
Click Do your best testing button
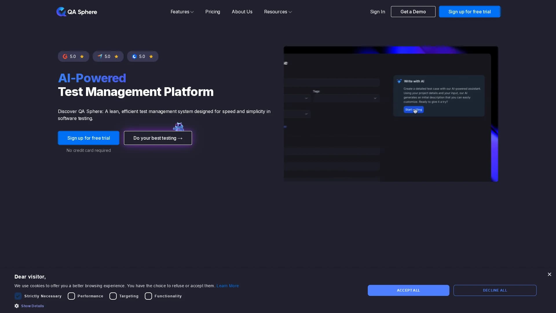coord(158,138)
